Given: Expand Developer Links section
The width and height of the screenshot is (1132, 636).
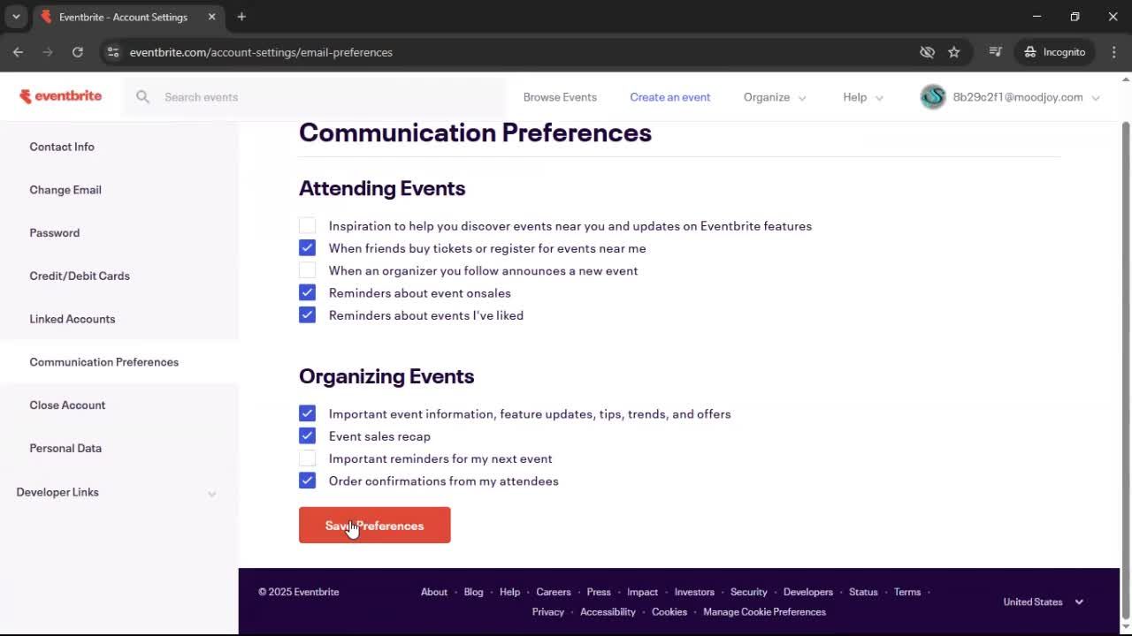Looking at the screenshot, I should [x=116, y=492].
